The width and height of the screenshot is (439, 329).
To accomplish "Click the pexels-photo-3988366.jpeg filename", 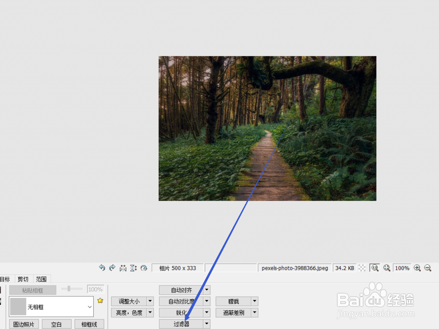I will [295, 268].
